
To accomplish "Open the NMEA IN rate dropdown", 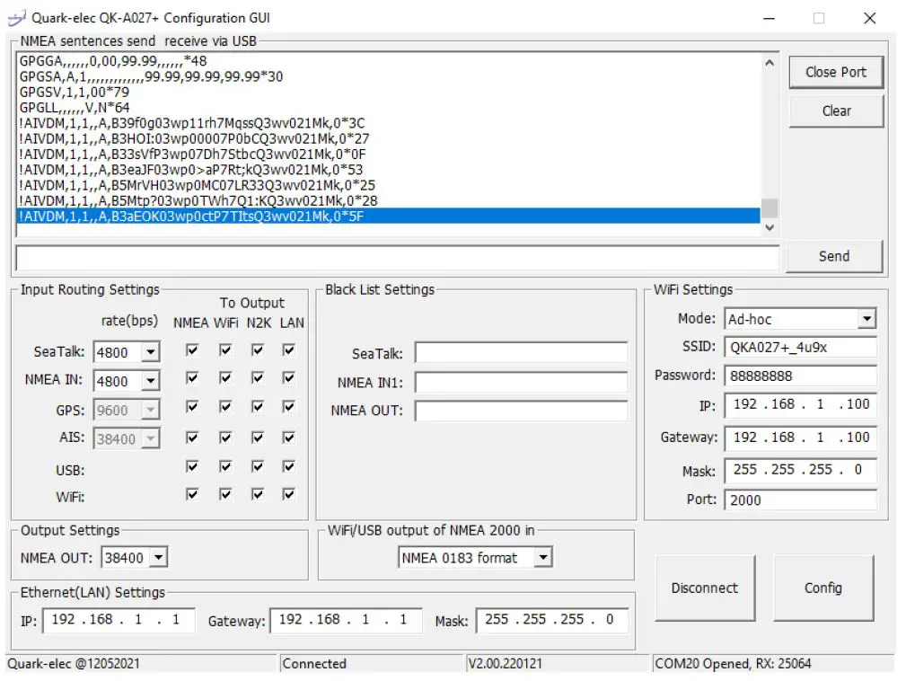I will 150,380.
